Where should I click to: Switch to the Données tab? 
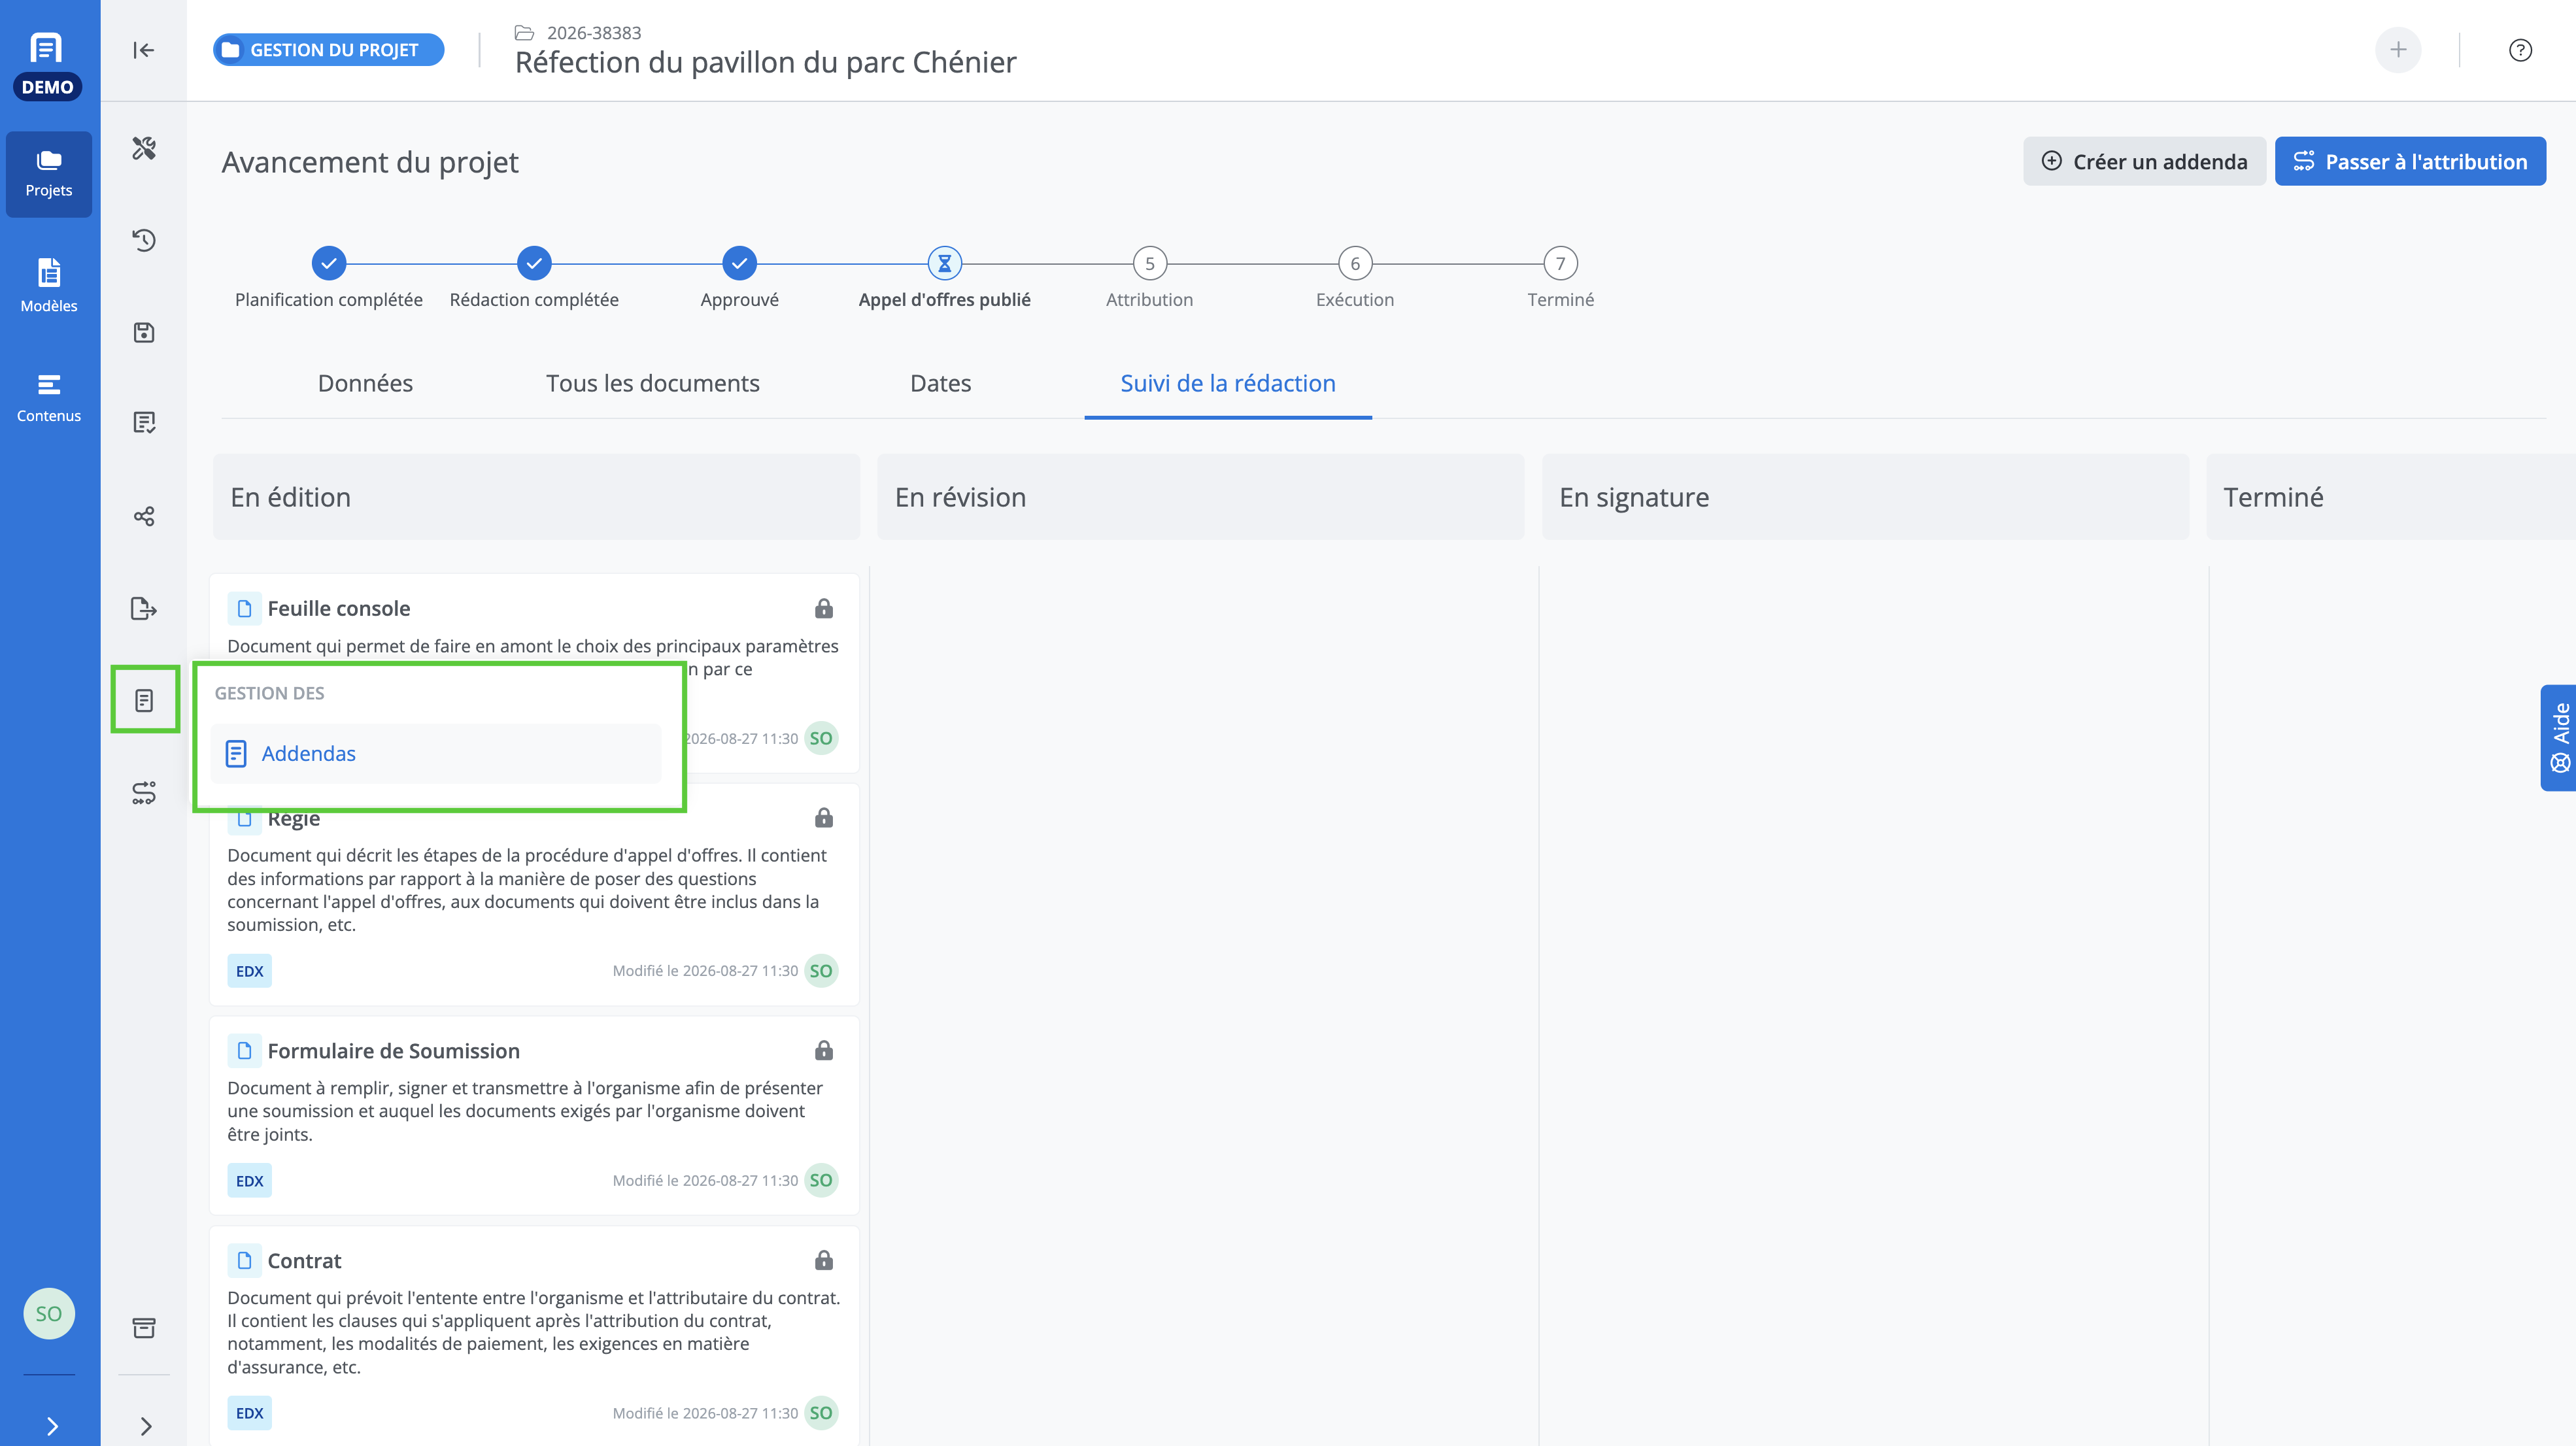coord(365,383)
